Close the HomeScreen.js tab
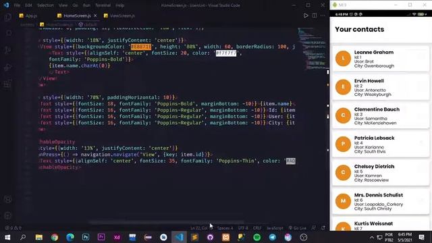This screenshot has height=243, width=432. click(95, 16)
